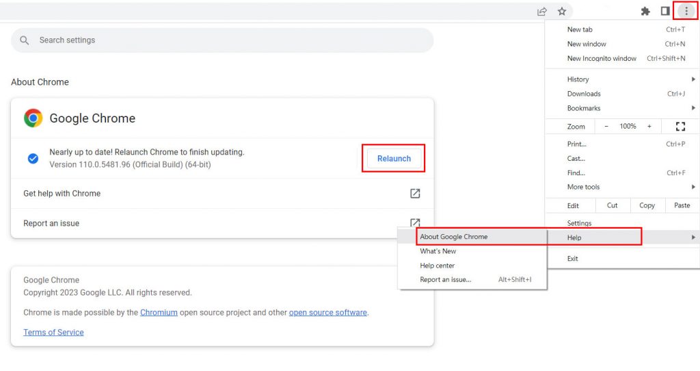Click Paste in the Edit row
The width and height of the screenshot is (700, 371).
click(682, 205)
